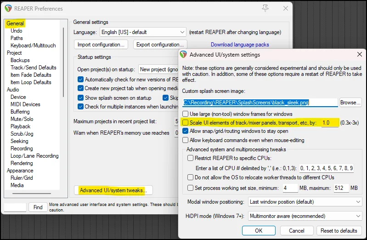Viewport: 367px width, 240px height.
Task: Open Loop/Lane Recording page
Action: click(x=34, y=156)
